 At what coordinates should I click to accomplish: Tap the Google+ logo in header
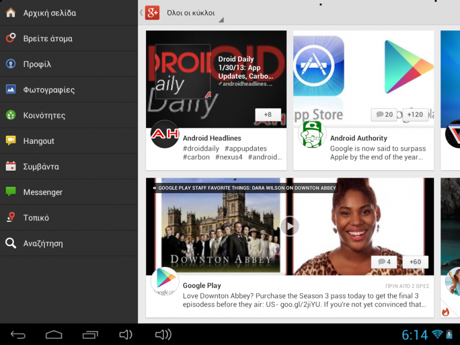(152, 13)
